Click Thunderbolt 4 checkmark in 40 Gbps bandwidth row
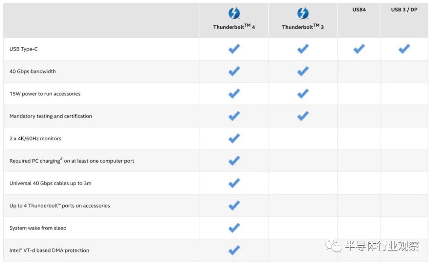This screenshot has width=433, height=265. point(234,71)
